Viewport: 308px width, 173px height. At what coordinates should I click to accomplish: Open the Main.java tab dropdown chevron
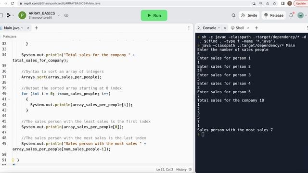click(x=22, y=28)
